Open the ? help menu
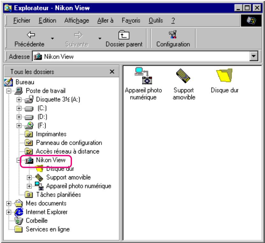This screenshot has width=265, height=243. click(x=173, y=20)
